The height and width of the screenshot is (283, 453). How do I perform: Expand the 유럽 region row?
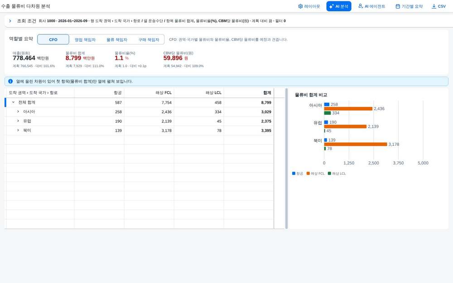[x=18, y=121]
